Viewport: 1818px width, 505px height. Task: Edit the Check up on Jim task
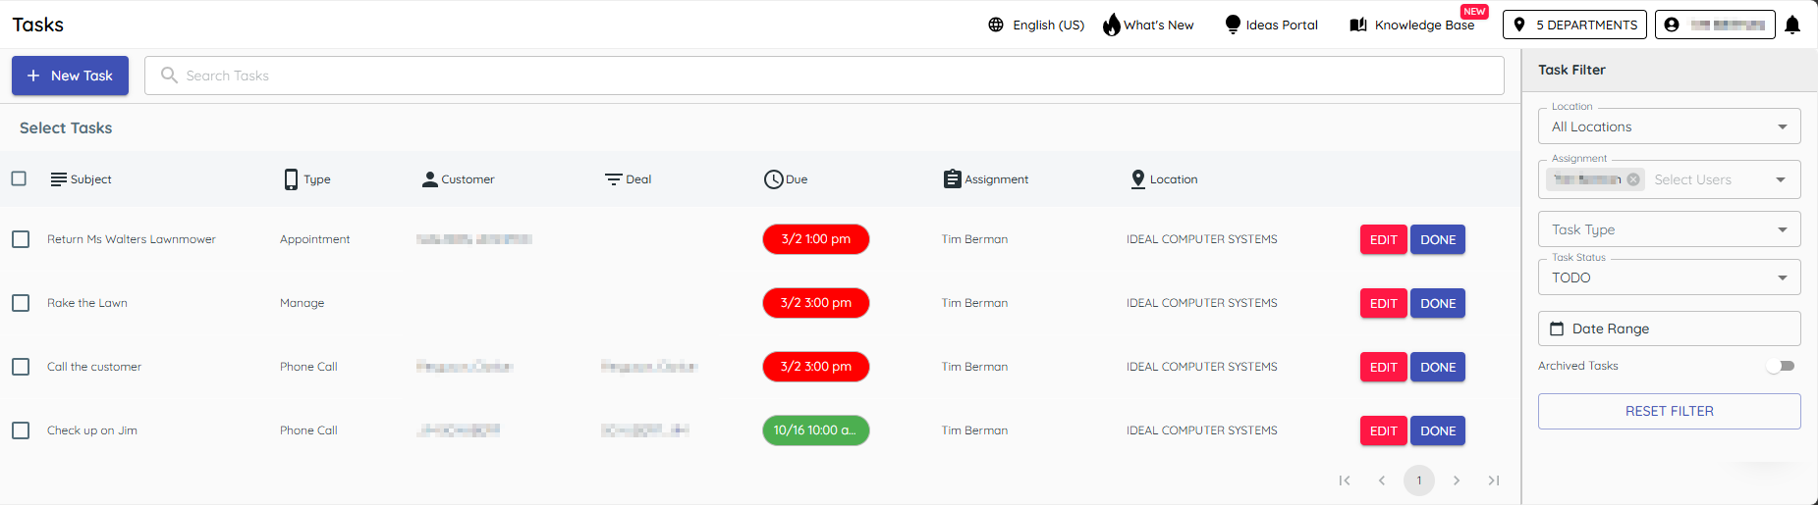(1383, 430)
